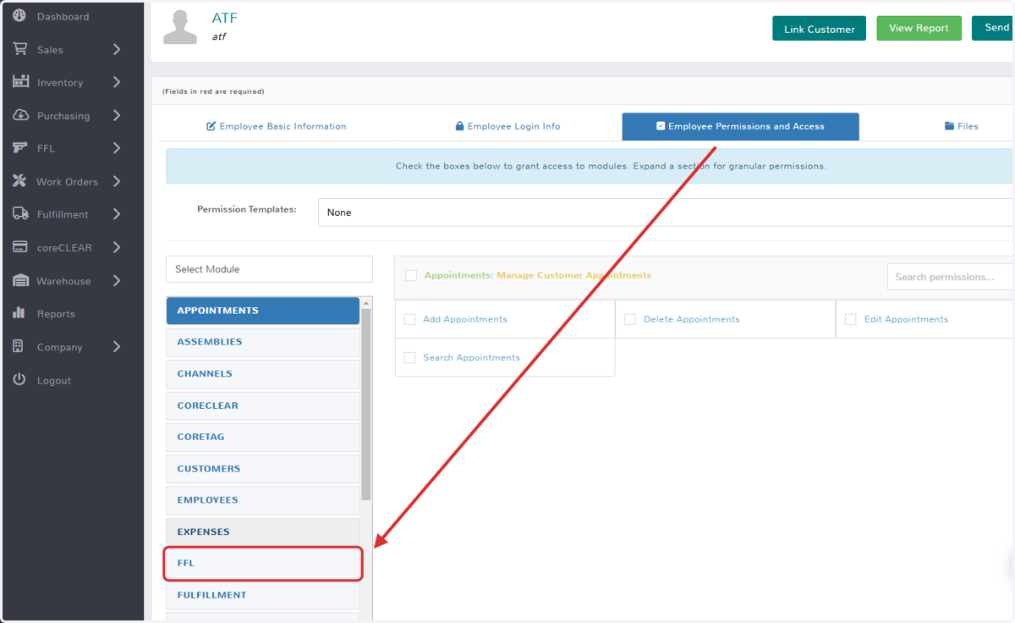
Task: Select the APPOINTMENTS module
Action: [263, 311]
